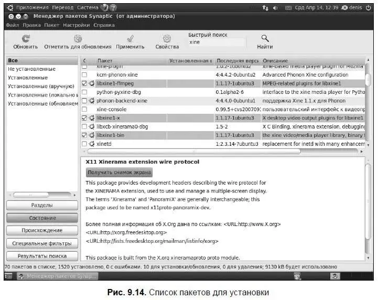Screen dimensions: 378x300
Task: Click Ubuntu support icon on libxine1-ffmpeg row
Action: pyautogui.click(x=92, y=83)
